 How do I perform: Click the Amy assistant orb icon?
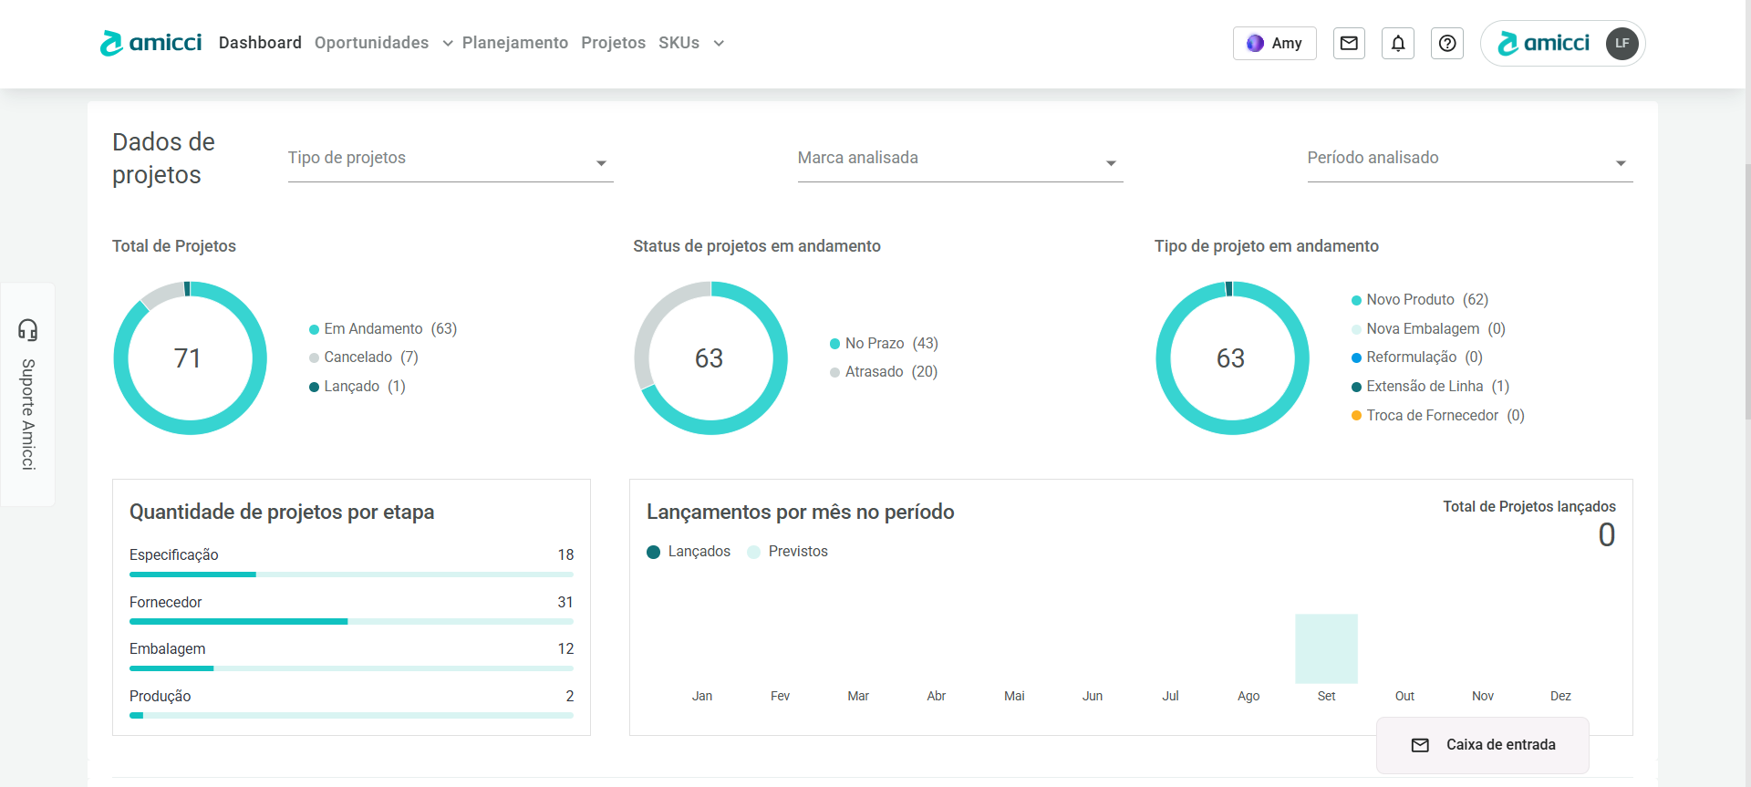1256,43
